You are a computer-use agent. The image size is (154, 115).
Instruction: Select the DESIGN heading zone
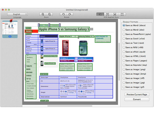coord(44,74)
